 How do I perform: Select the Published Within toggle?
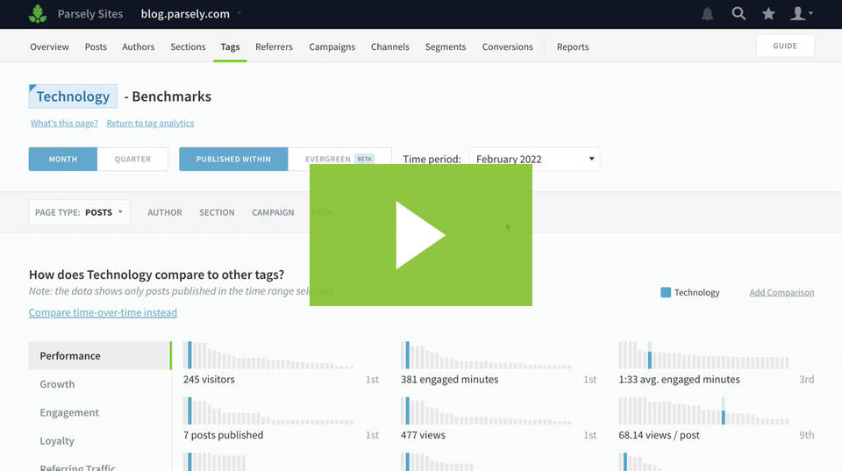point(233,159)
